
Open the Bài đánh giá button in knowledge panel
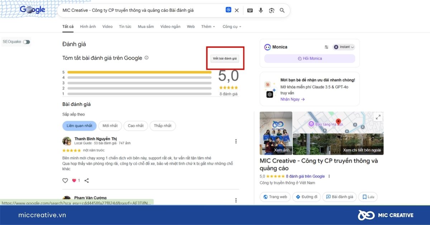point(339,197)
